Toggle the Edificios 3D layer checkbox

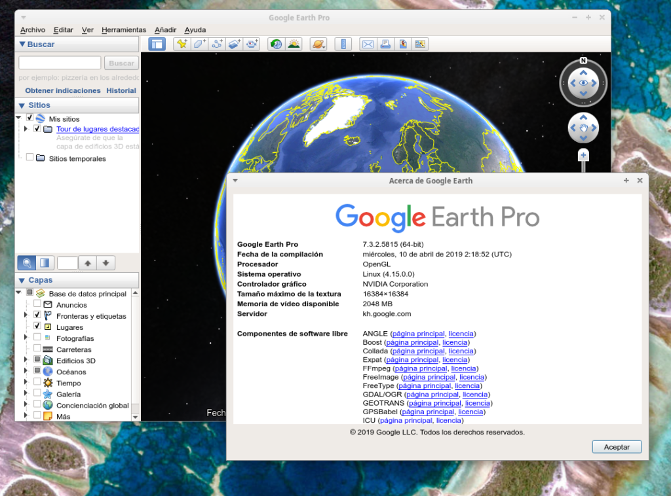click(x=37, y=359)
